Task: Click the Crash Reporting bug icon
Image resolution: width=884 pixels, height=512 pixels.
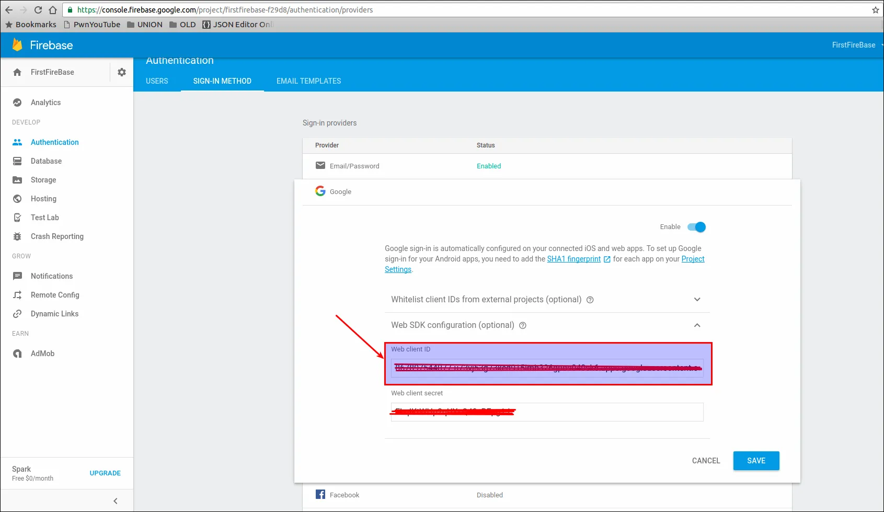Action: [17, 236]
